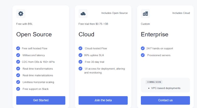Click 'Provisioned servers' feature text

pyautogui.click(x=159, y=55)
